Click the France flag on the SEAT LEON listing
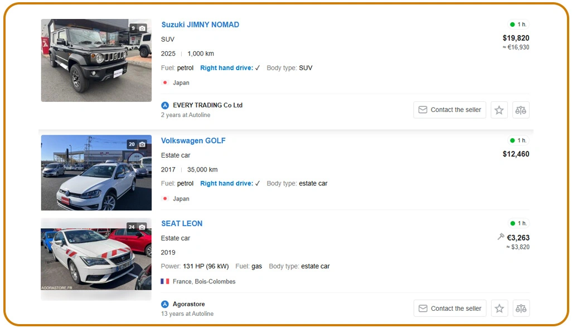This screenshot has height=328, width=572. click(x=164, y=281)
